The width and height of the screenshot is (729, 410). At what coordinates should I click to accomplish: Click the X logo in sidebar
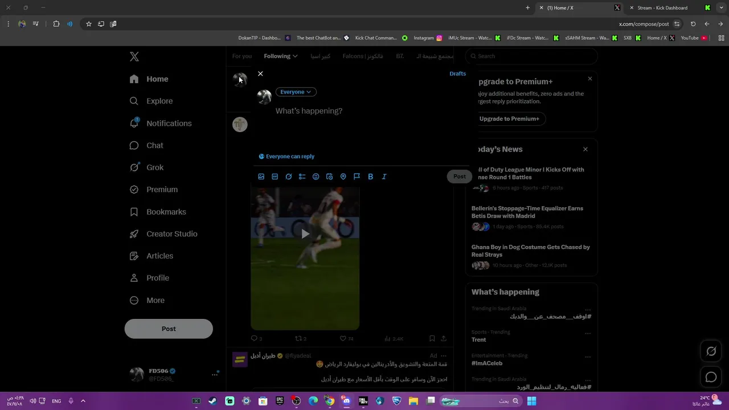[x=134, y=56]
